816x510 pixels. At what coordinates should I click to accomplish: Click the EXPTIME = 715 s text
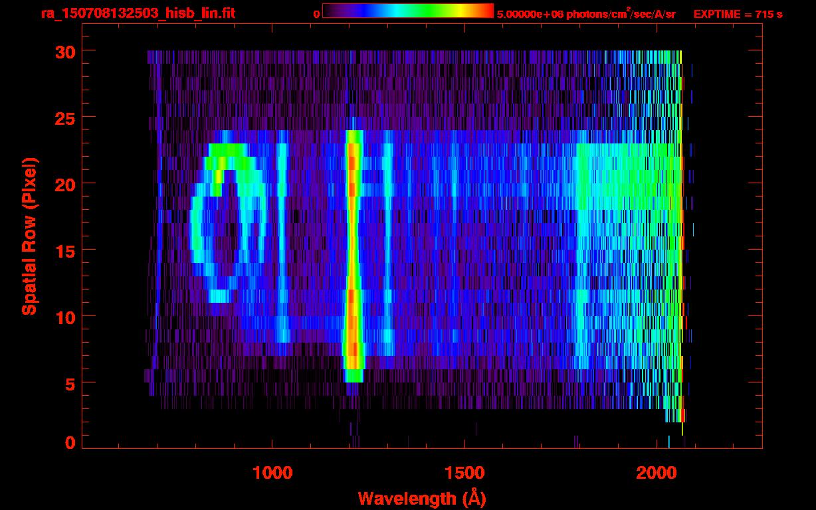738,15
